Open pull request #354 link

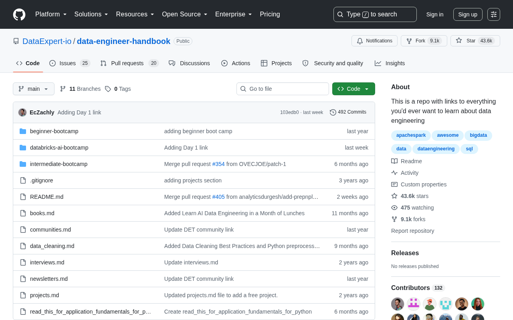218,164
